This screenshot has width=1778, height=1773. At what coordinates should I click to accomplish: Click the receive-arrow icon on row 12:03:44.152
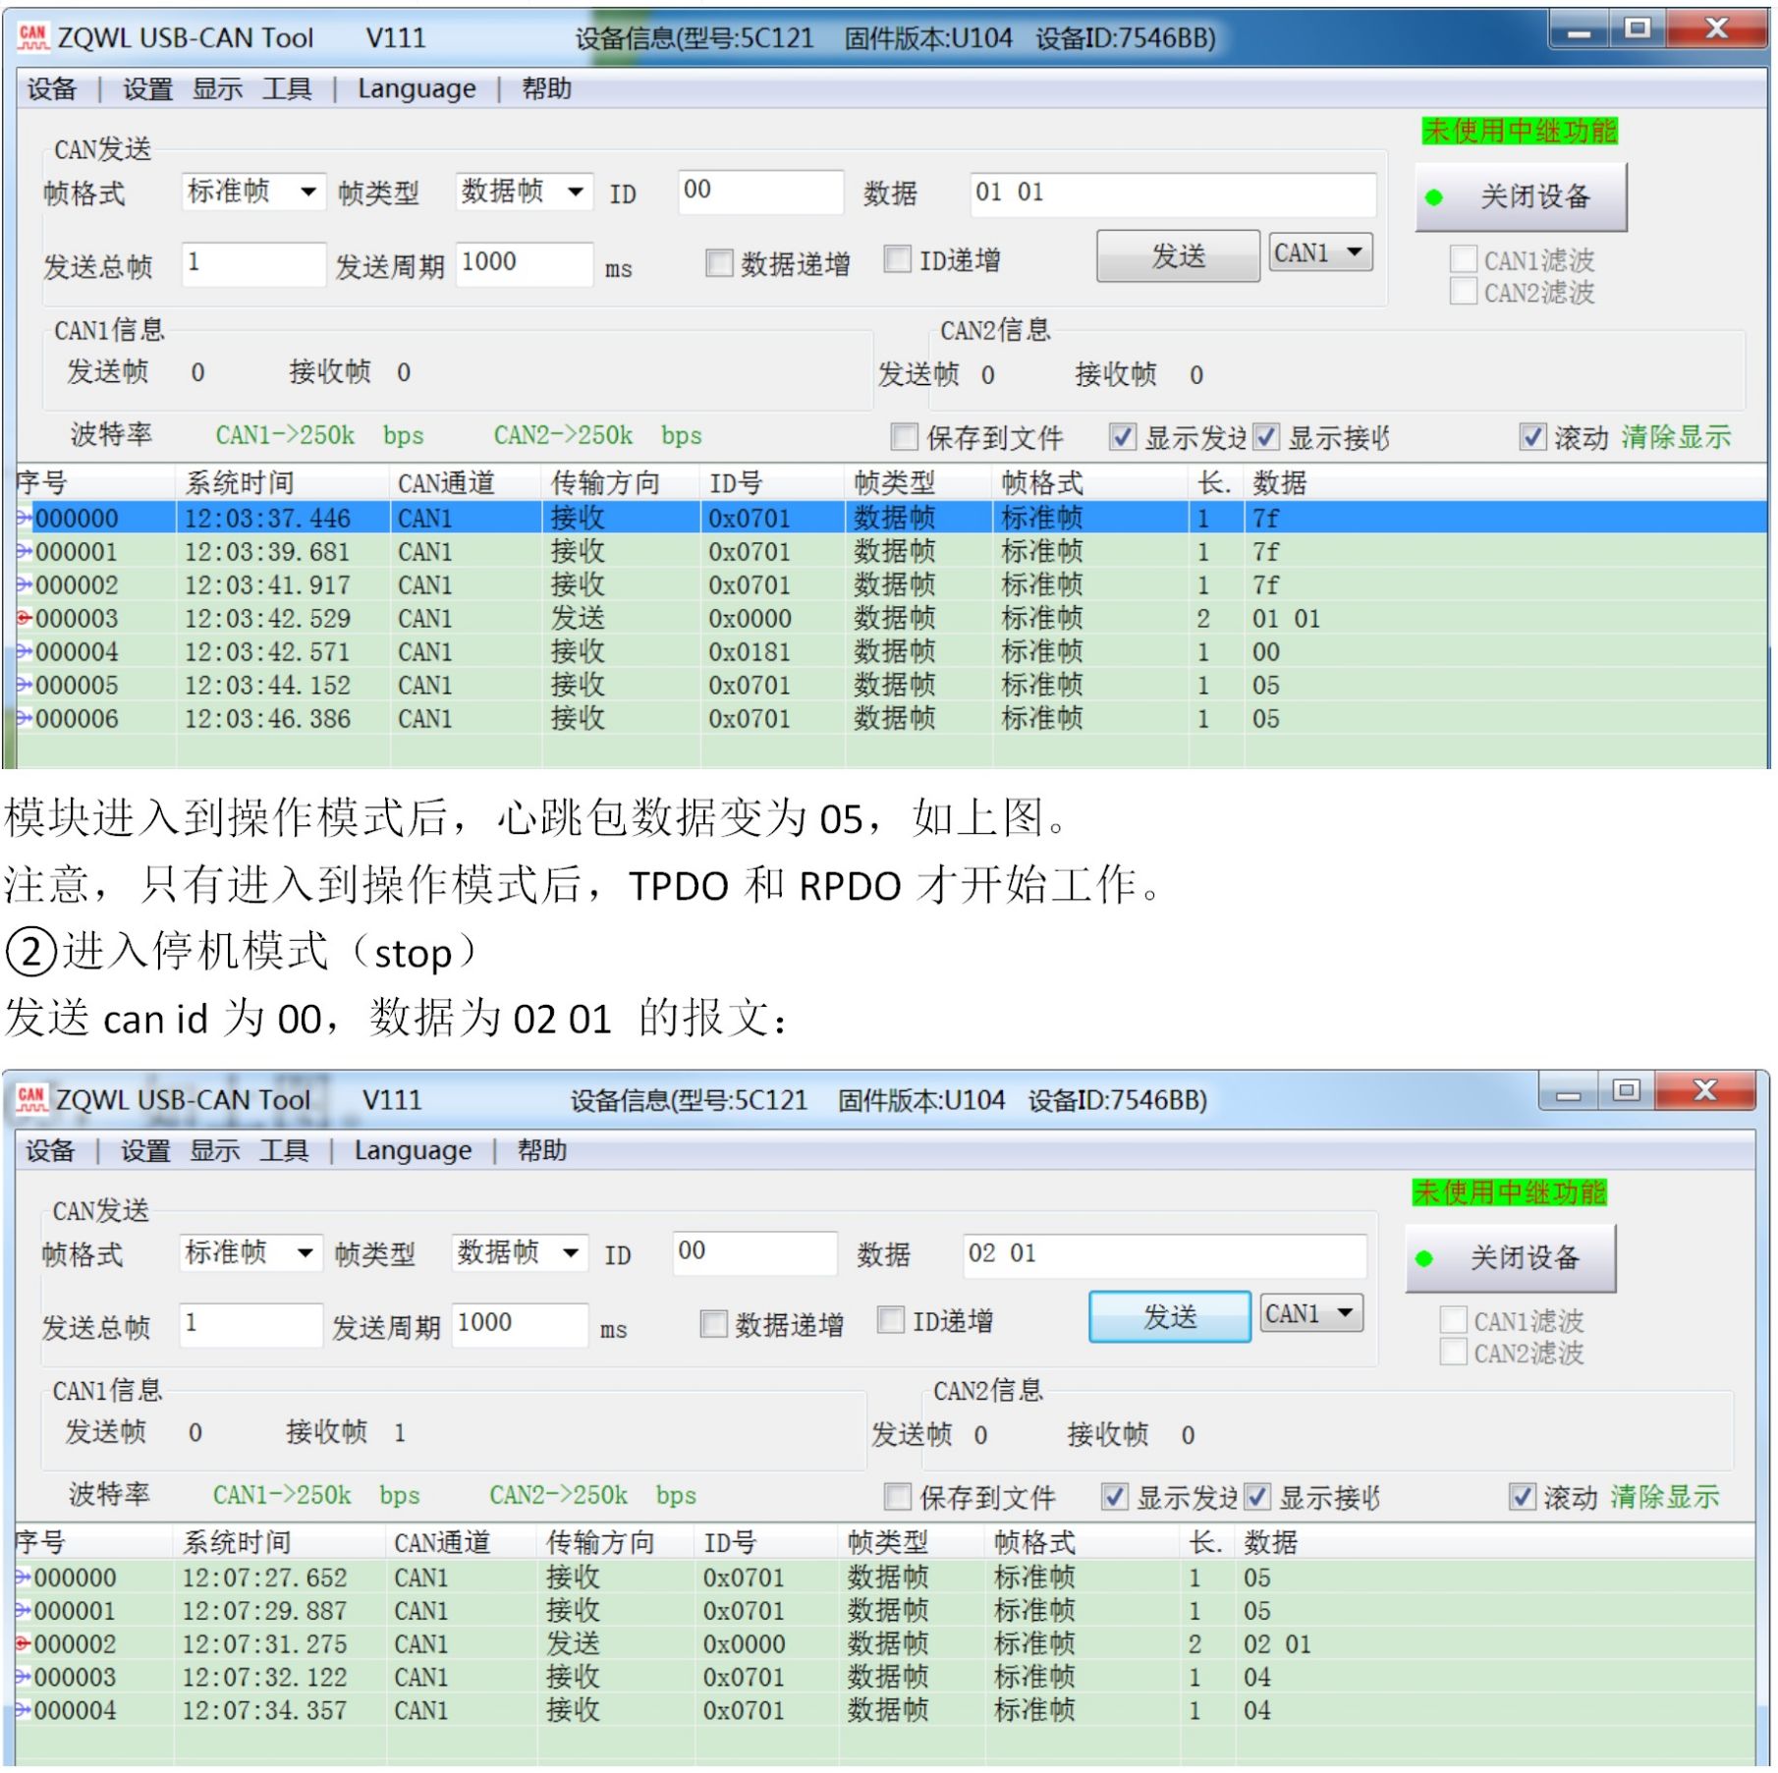tap(24, 686)
